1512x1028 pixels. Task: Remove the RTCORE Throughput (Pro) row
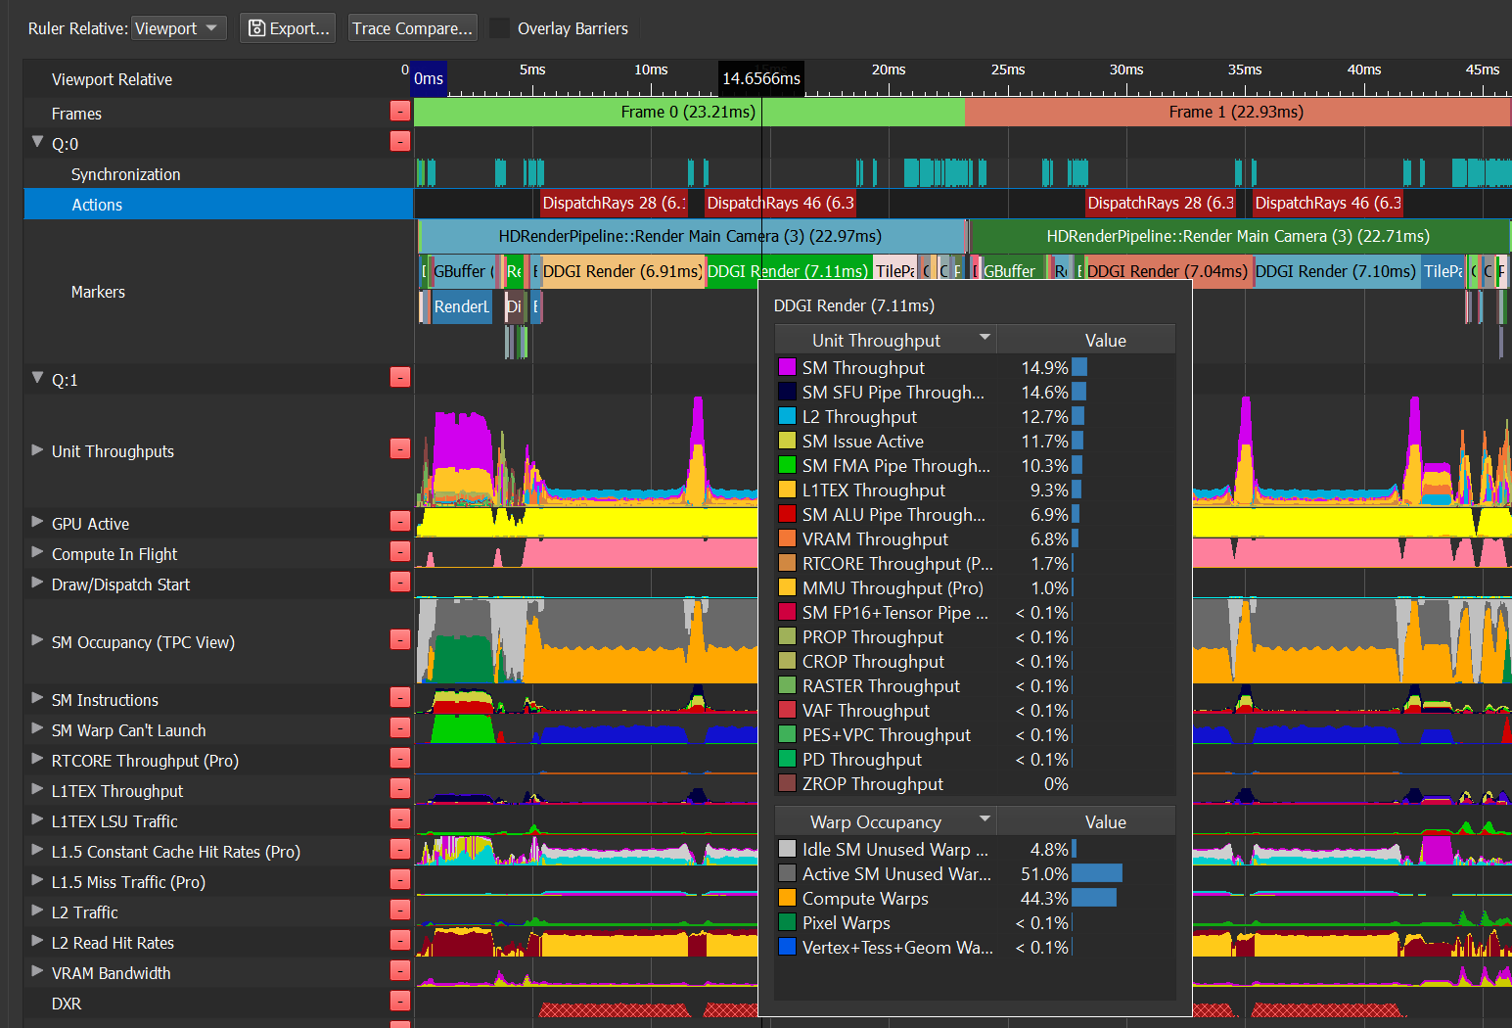(400, 759)
